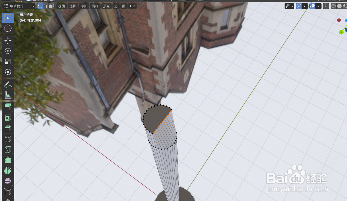Image resolution: width=347 pixels, height=201 pixels.
Task: Toggle X-ray transparency mode
Action: pos(326,6)
